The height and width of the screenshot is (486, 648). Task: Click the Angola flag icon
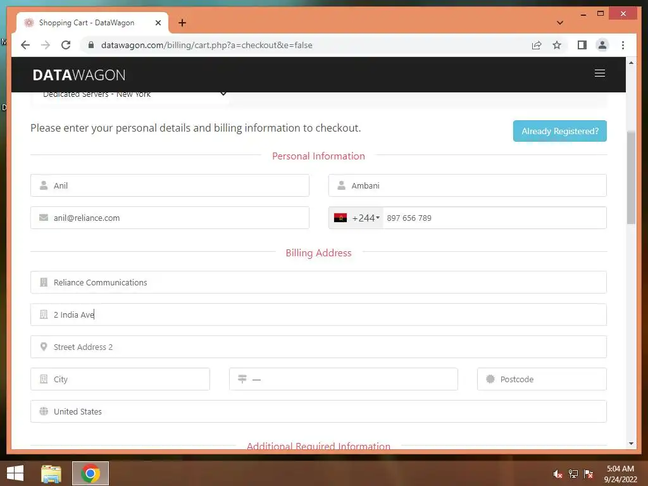click(340, 218)
